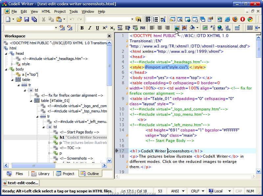The height and width of the screenshot is (196, 263).
Task: Copy using the toolbar Copy icon
Action: click(51, 19)
